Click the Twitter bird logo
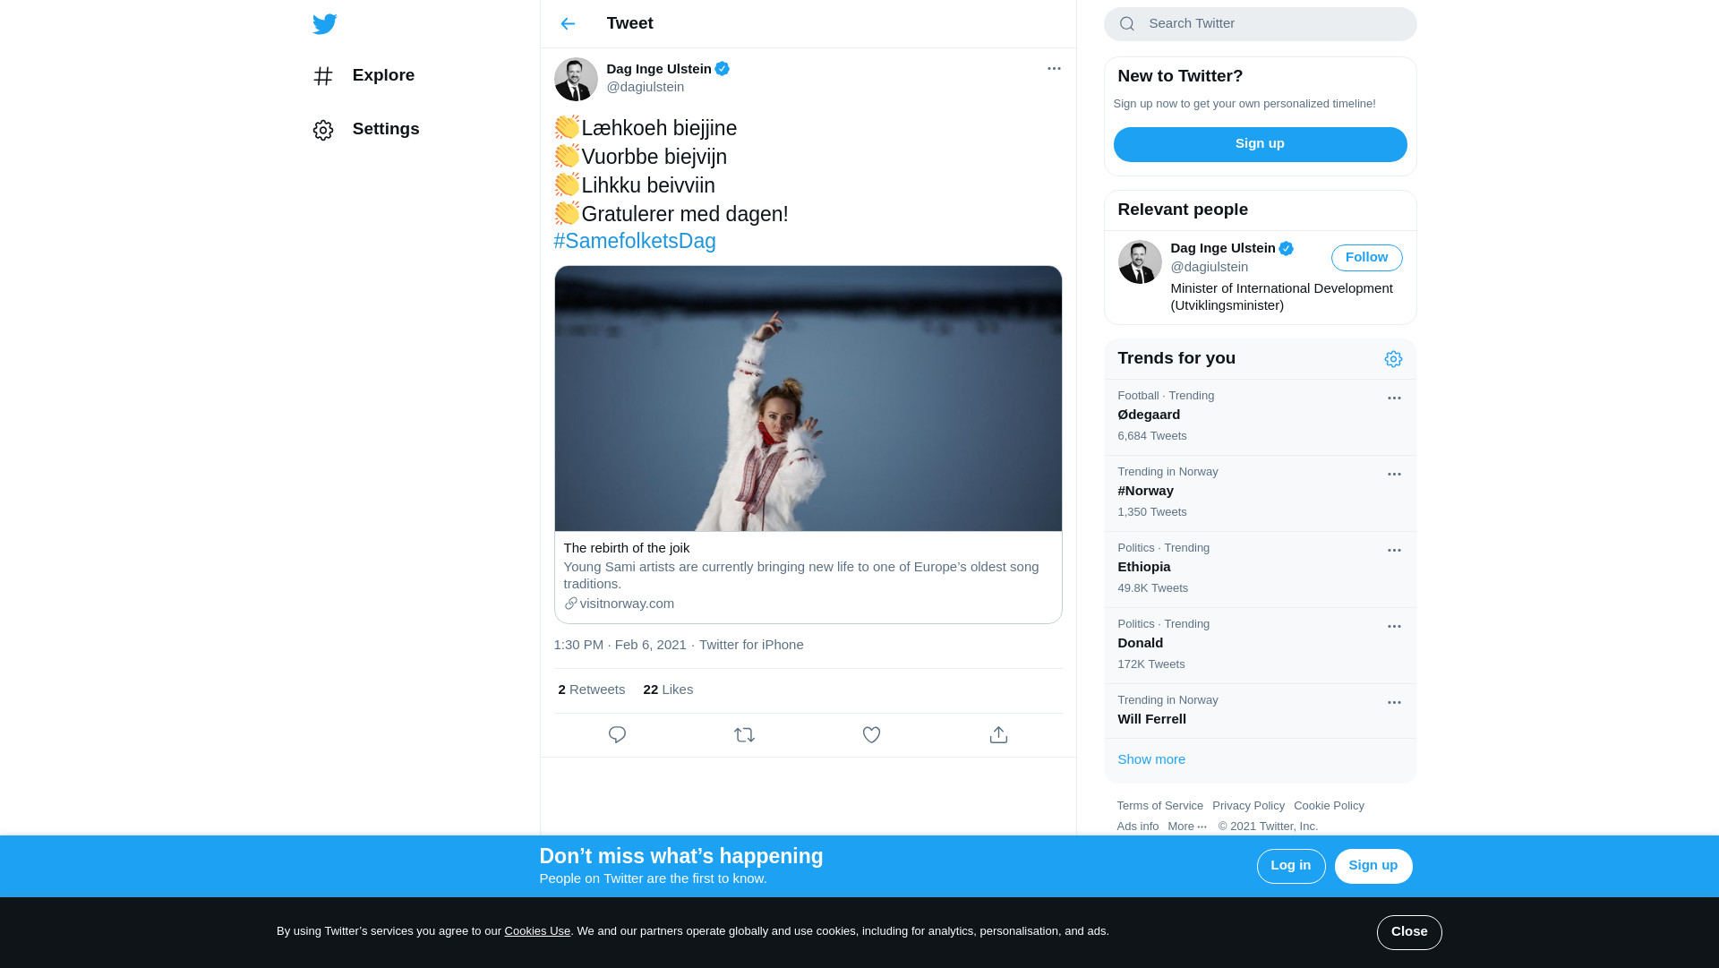Viewport: 1719px width, 968px height. 325,24
